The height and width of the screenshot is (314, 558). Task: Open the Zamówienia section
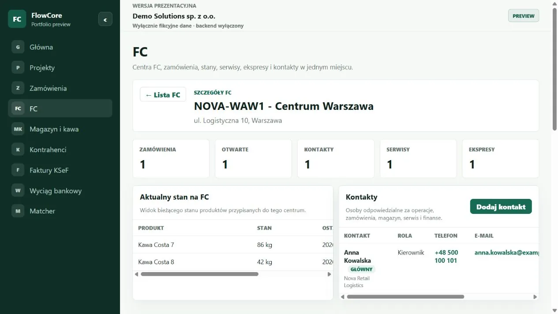pyautogui.click(x=60, y=88)
